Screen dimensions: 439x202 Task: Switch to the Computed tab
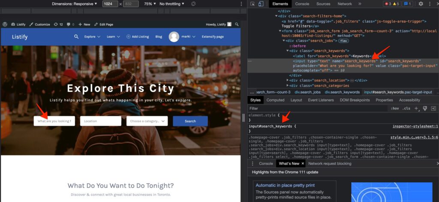click(x=275, y=100)
